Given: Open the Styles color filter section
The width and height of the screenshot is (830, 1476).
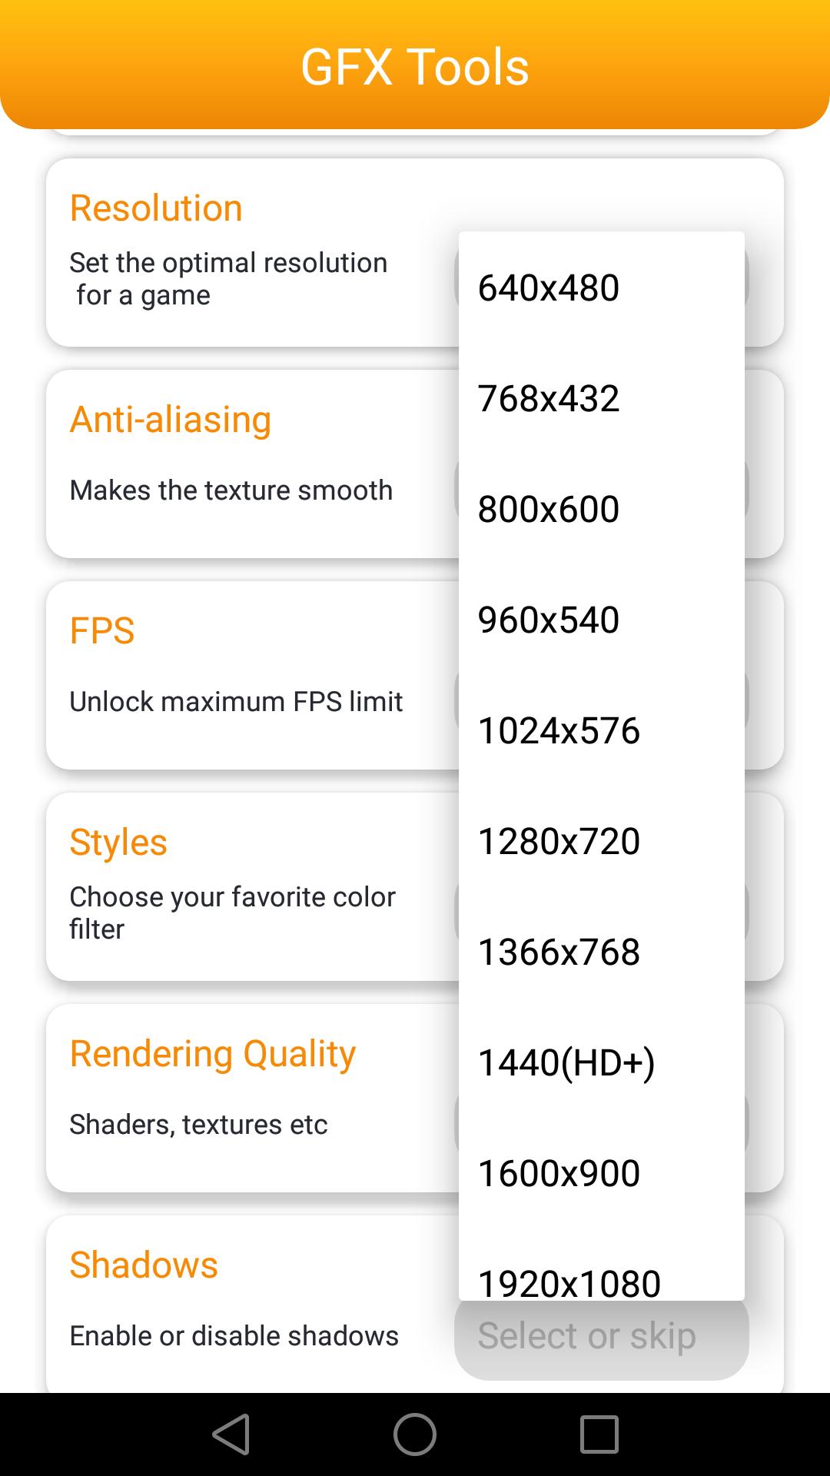Looking at the screenshot, I should (x=118, y=842).
